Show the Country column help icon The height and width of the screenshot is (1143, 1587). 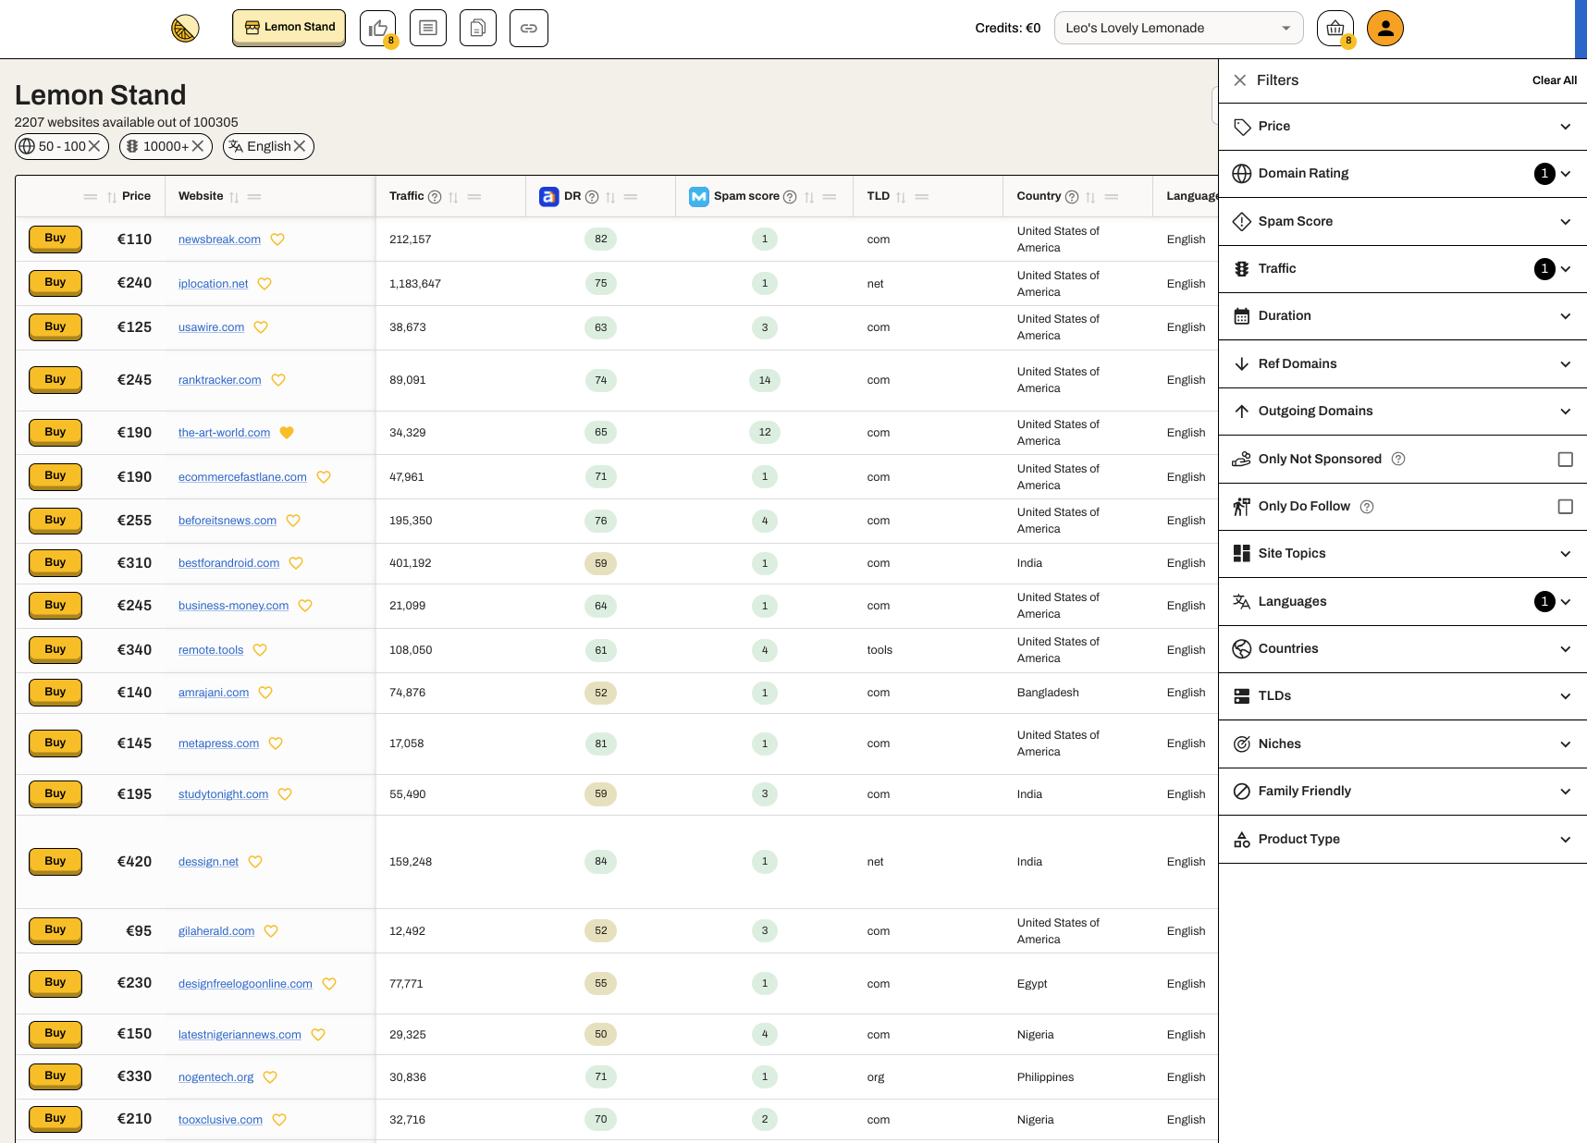tap(1072, 197)
